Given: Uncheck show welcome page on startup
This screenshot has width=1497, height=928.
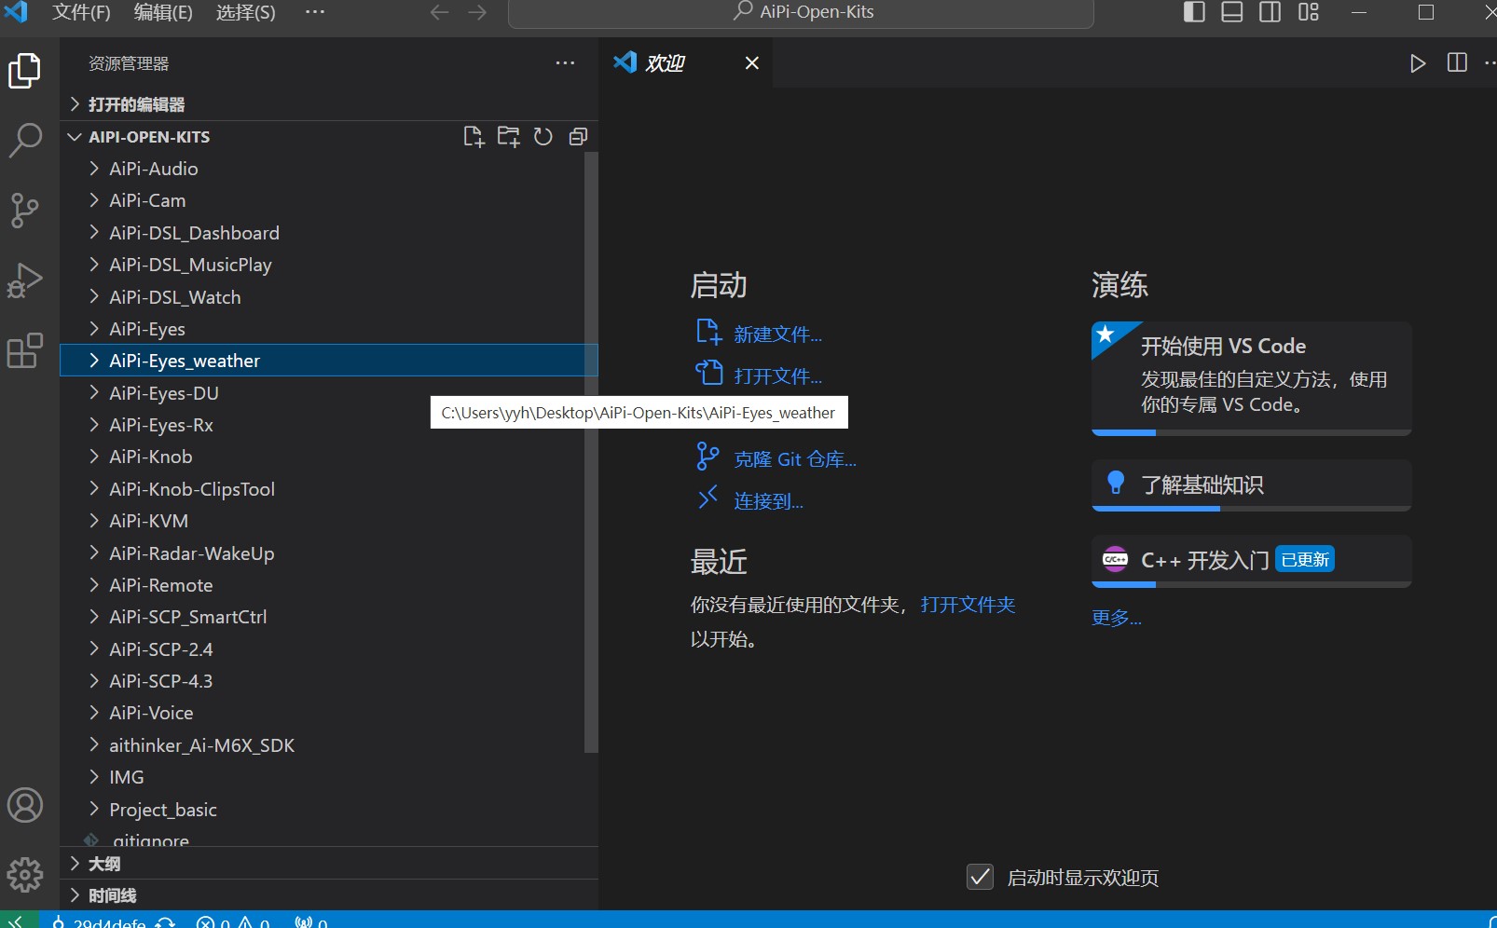Looking at the screenshot, I should (x=980, y=877).
